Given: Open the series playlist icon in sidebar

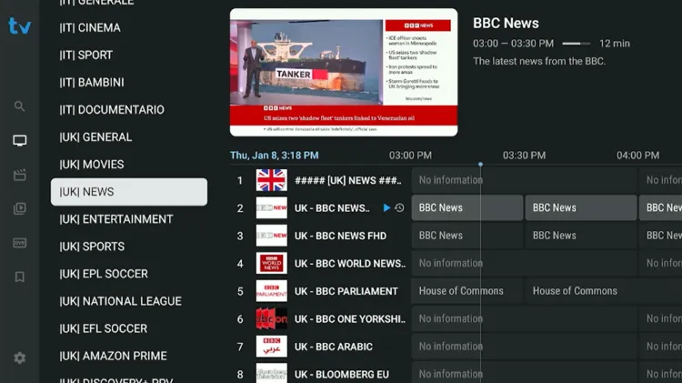Looking at the screenshot, I should point(20,208).
